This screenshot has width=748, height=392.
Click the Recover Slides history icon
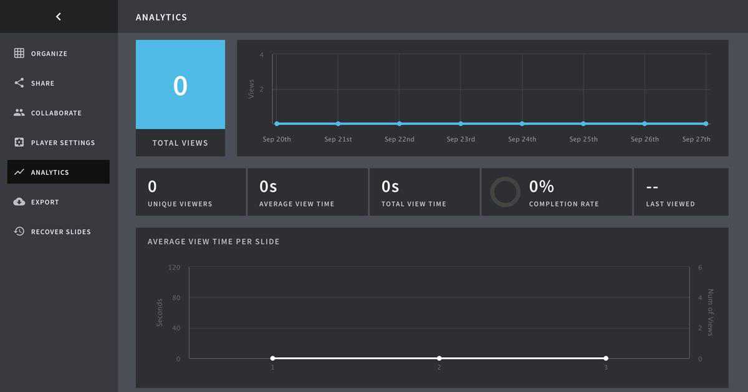[x=19, y=231]
